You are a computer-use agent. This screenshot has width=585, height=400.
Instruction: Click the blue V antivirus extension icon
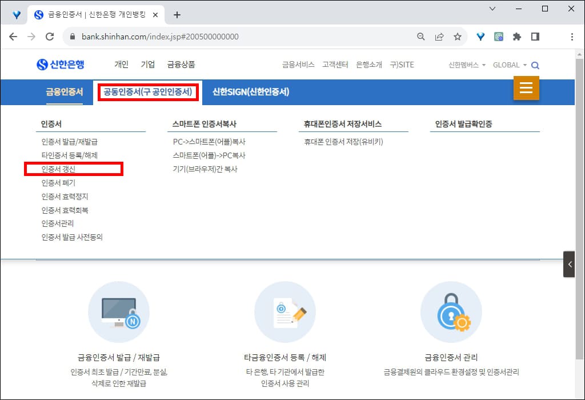[480, 35]
